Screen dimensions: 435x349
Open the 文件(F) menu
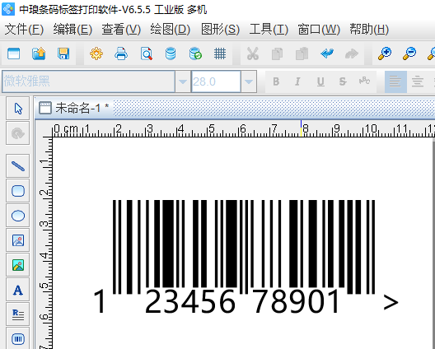pyautogui.click(x=24, y=30)
